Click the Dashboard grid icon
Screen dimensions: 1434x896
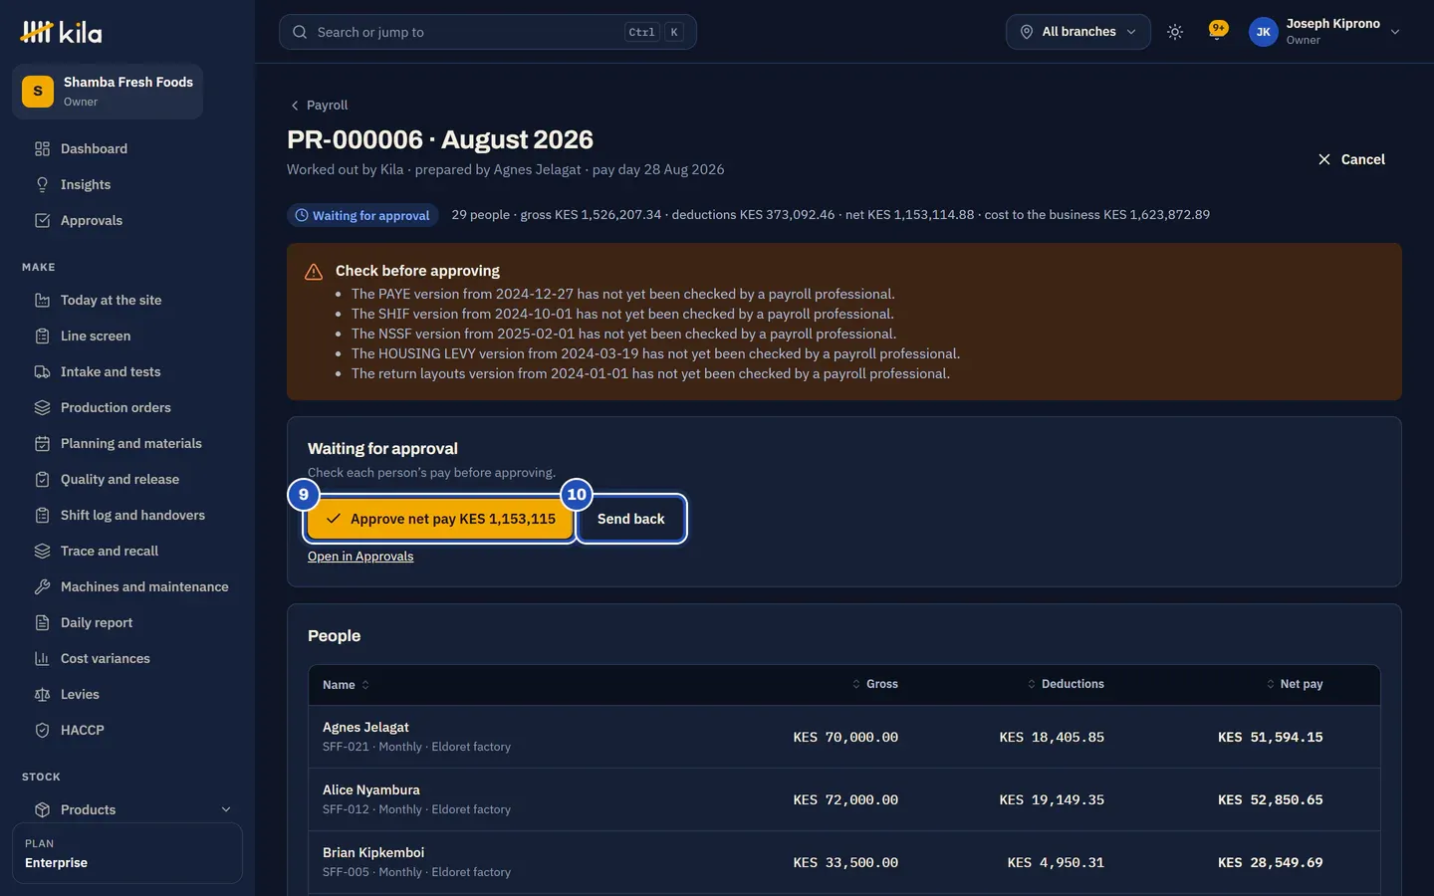coord(42,149)
